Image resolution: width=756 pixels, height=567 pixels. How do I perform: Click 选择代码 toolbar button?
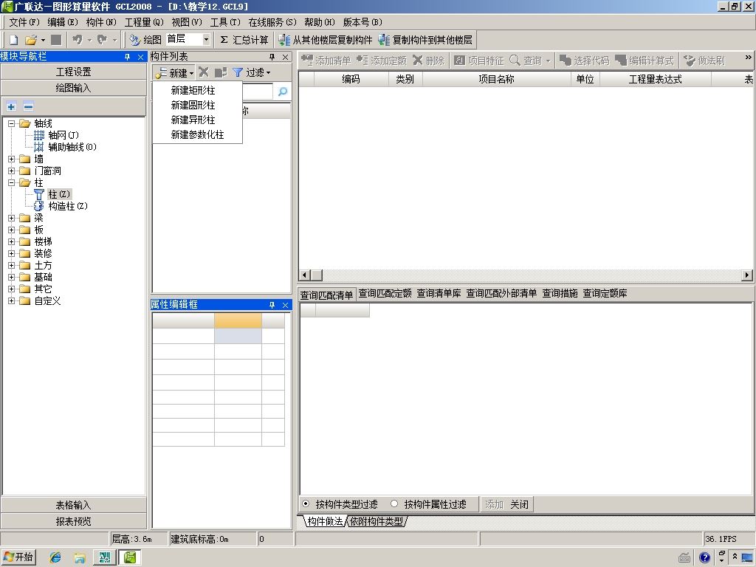[585, 61]
